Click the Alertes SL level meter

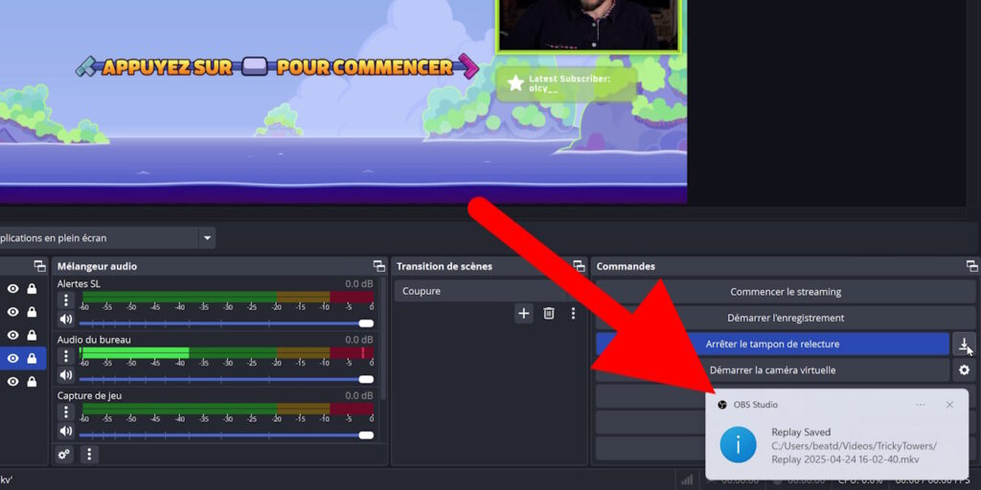pyautogui.click(x=227, y=297)
